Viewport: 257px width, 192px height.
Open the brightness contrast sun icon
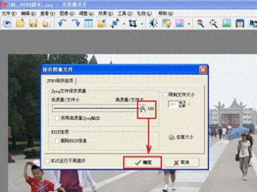point(153,23)
